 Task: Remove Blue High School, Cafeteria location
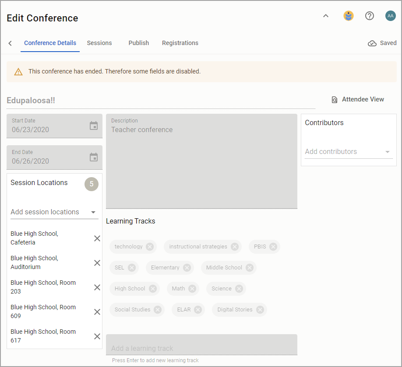(97, 238)
